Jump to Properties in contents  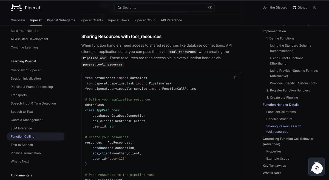(x=274, y=151)
